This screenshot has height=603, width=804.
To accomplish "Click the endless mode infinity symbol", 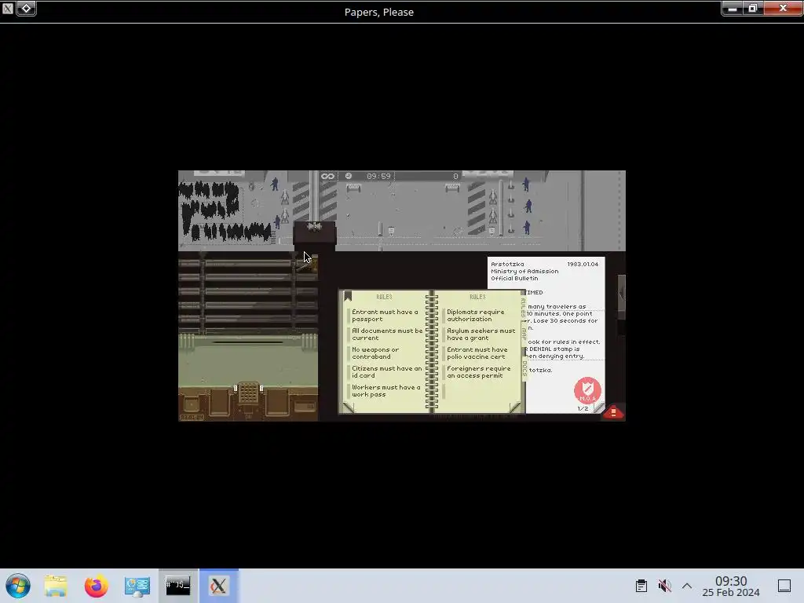I will click(x=327, y=177).
